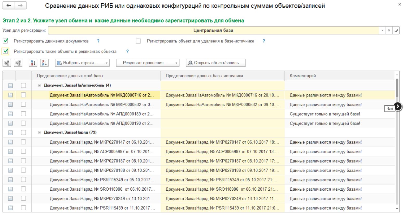Click the collapse all groups icon
Viewport: 405px width, 215px height.
18,63
